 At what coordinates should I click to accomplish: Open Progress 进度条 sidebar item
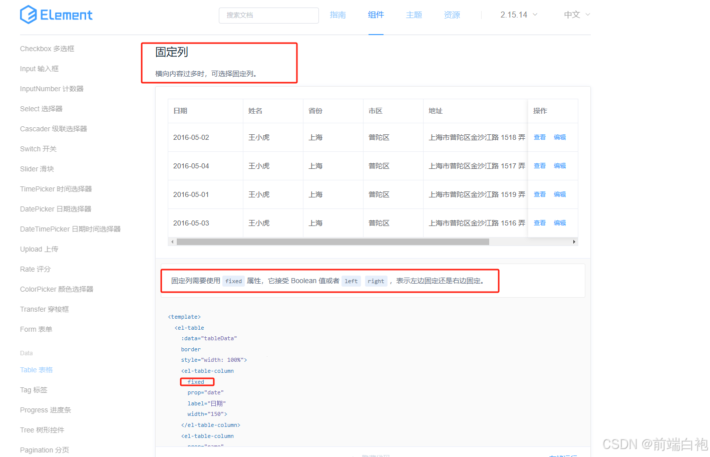coord(46,410)
